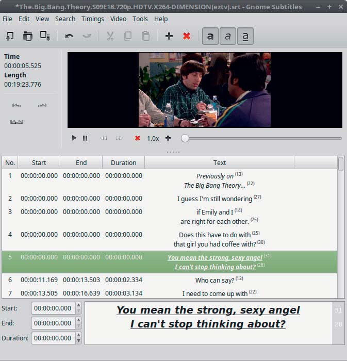Save the subtitles file from toolbar
The height and width of the screenshot is (361, 347).
[x=45, y=36]
